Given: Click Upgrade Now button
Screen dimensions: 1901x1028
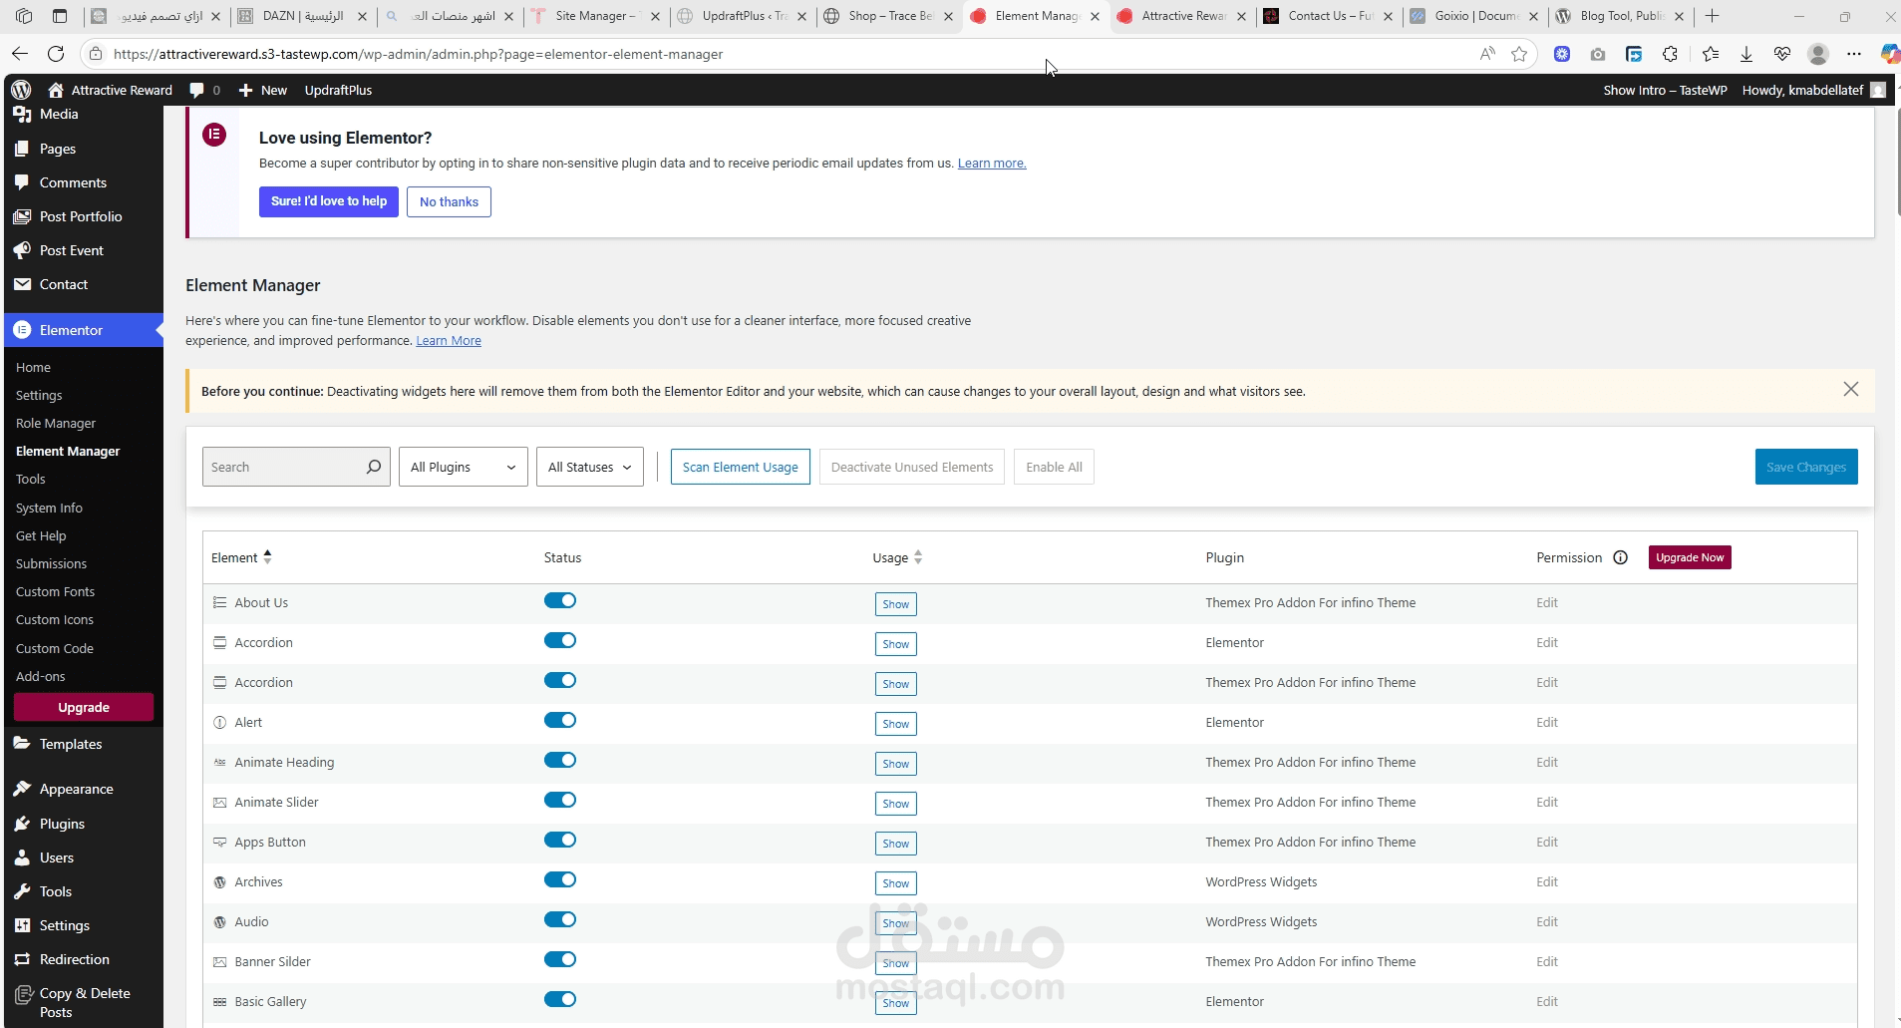Looking at the screenshot, I should click(x=1690, y=557).
